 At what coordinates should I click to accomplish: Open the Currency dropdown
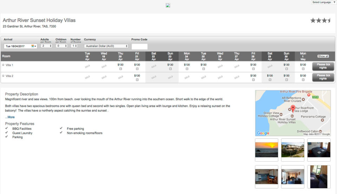point(106,46)
